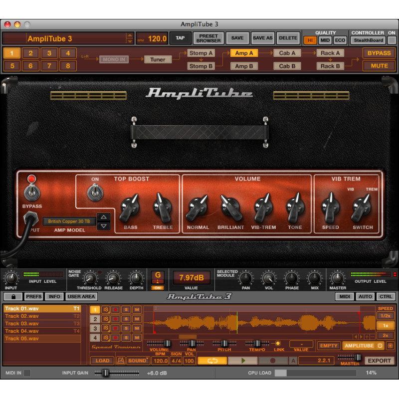Click the EXPORT button

point(379,361)
